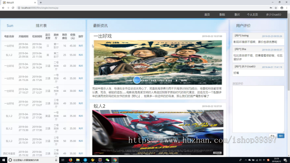Open the 蚁人2 movie poster image
290x163 pixels.
(158, 132)
